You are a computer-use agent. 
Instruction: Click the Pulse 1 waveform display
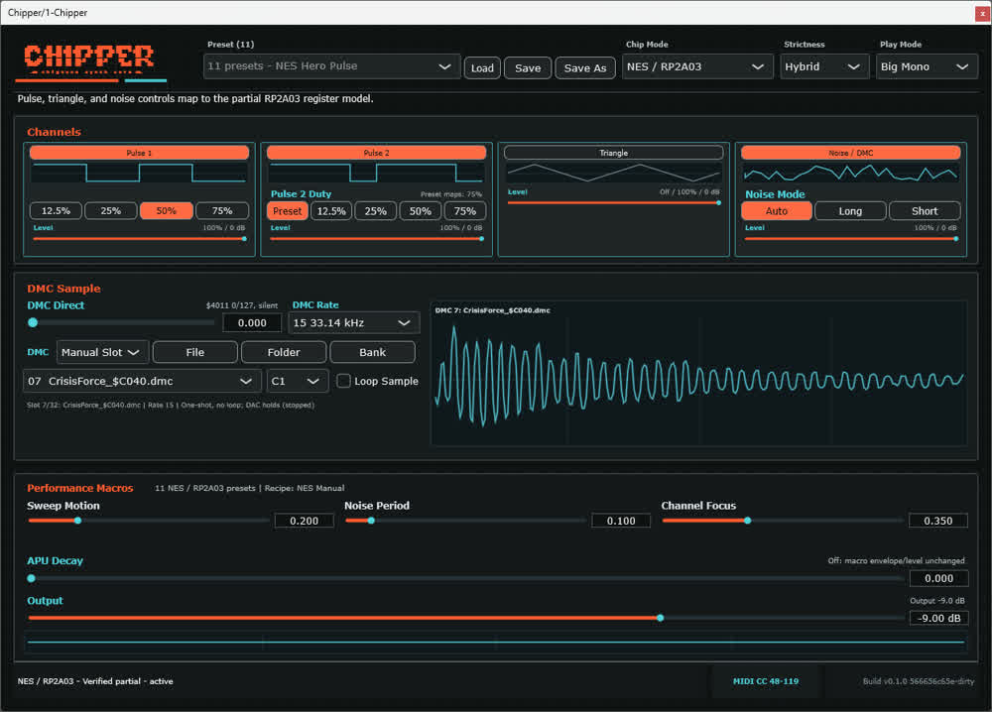tap(139, 173)
